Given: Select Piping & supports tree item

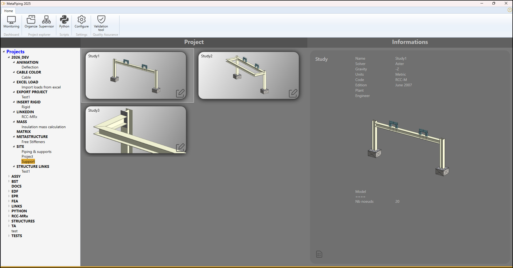Looking at the screenshot, I should tap(37, 152).
